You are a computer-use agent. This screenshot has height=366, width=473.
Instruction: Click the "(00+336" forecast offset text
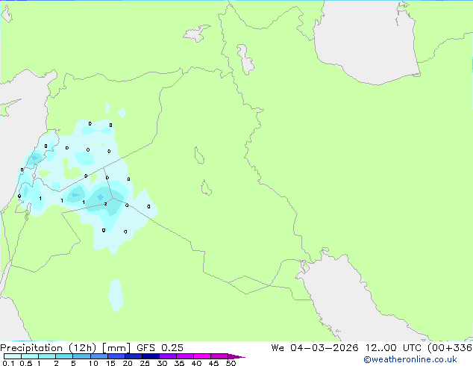click(x=450, y=348)
